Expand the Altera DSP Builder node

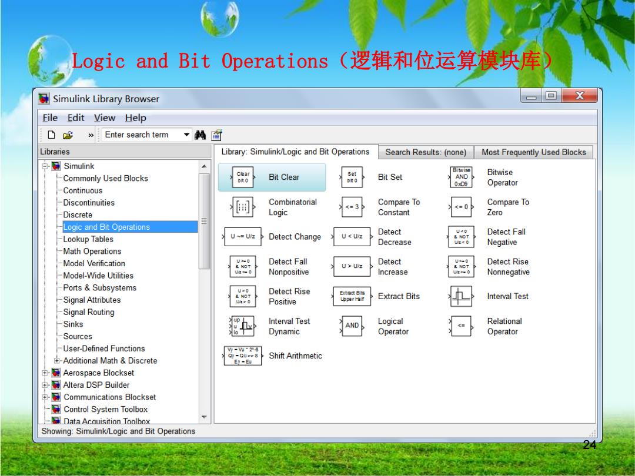[x=45, y=385]
